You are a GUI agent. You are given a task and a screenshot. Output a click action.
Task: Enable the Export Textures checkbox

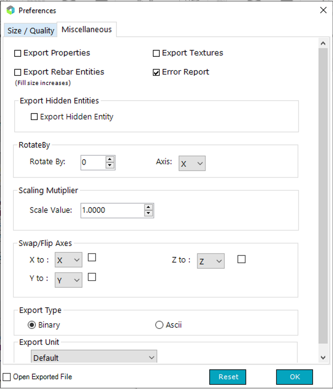[x=156, y=53]
